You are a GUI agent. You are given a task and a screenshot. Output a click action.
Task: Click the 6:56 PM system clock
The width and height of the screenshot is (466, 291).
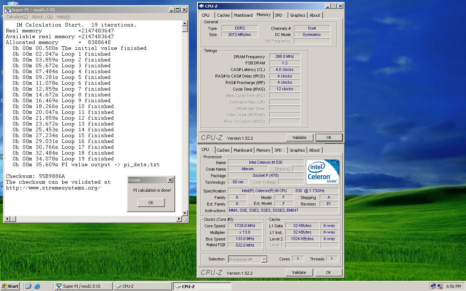tap(453, 286)
